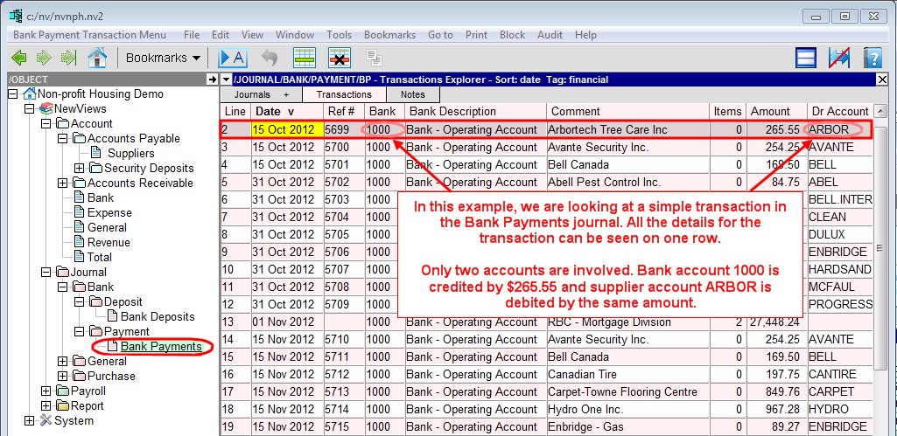The width and height of the screenshot is (897, 436).
Task: Expand the Accounts Receivable folder
Action: tap(63, 183)
